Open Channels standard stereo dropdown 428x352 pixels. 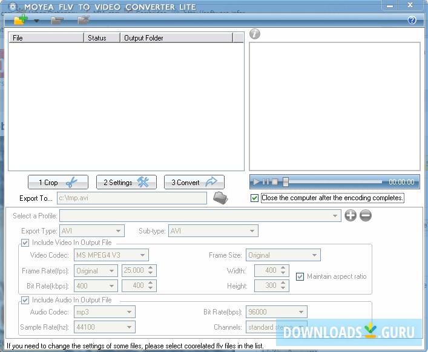277,327
